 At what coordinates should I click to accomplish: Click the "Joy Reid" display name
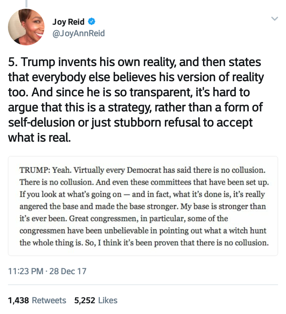coord(68,21)
